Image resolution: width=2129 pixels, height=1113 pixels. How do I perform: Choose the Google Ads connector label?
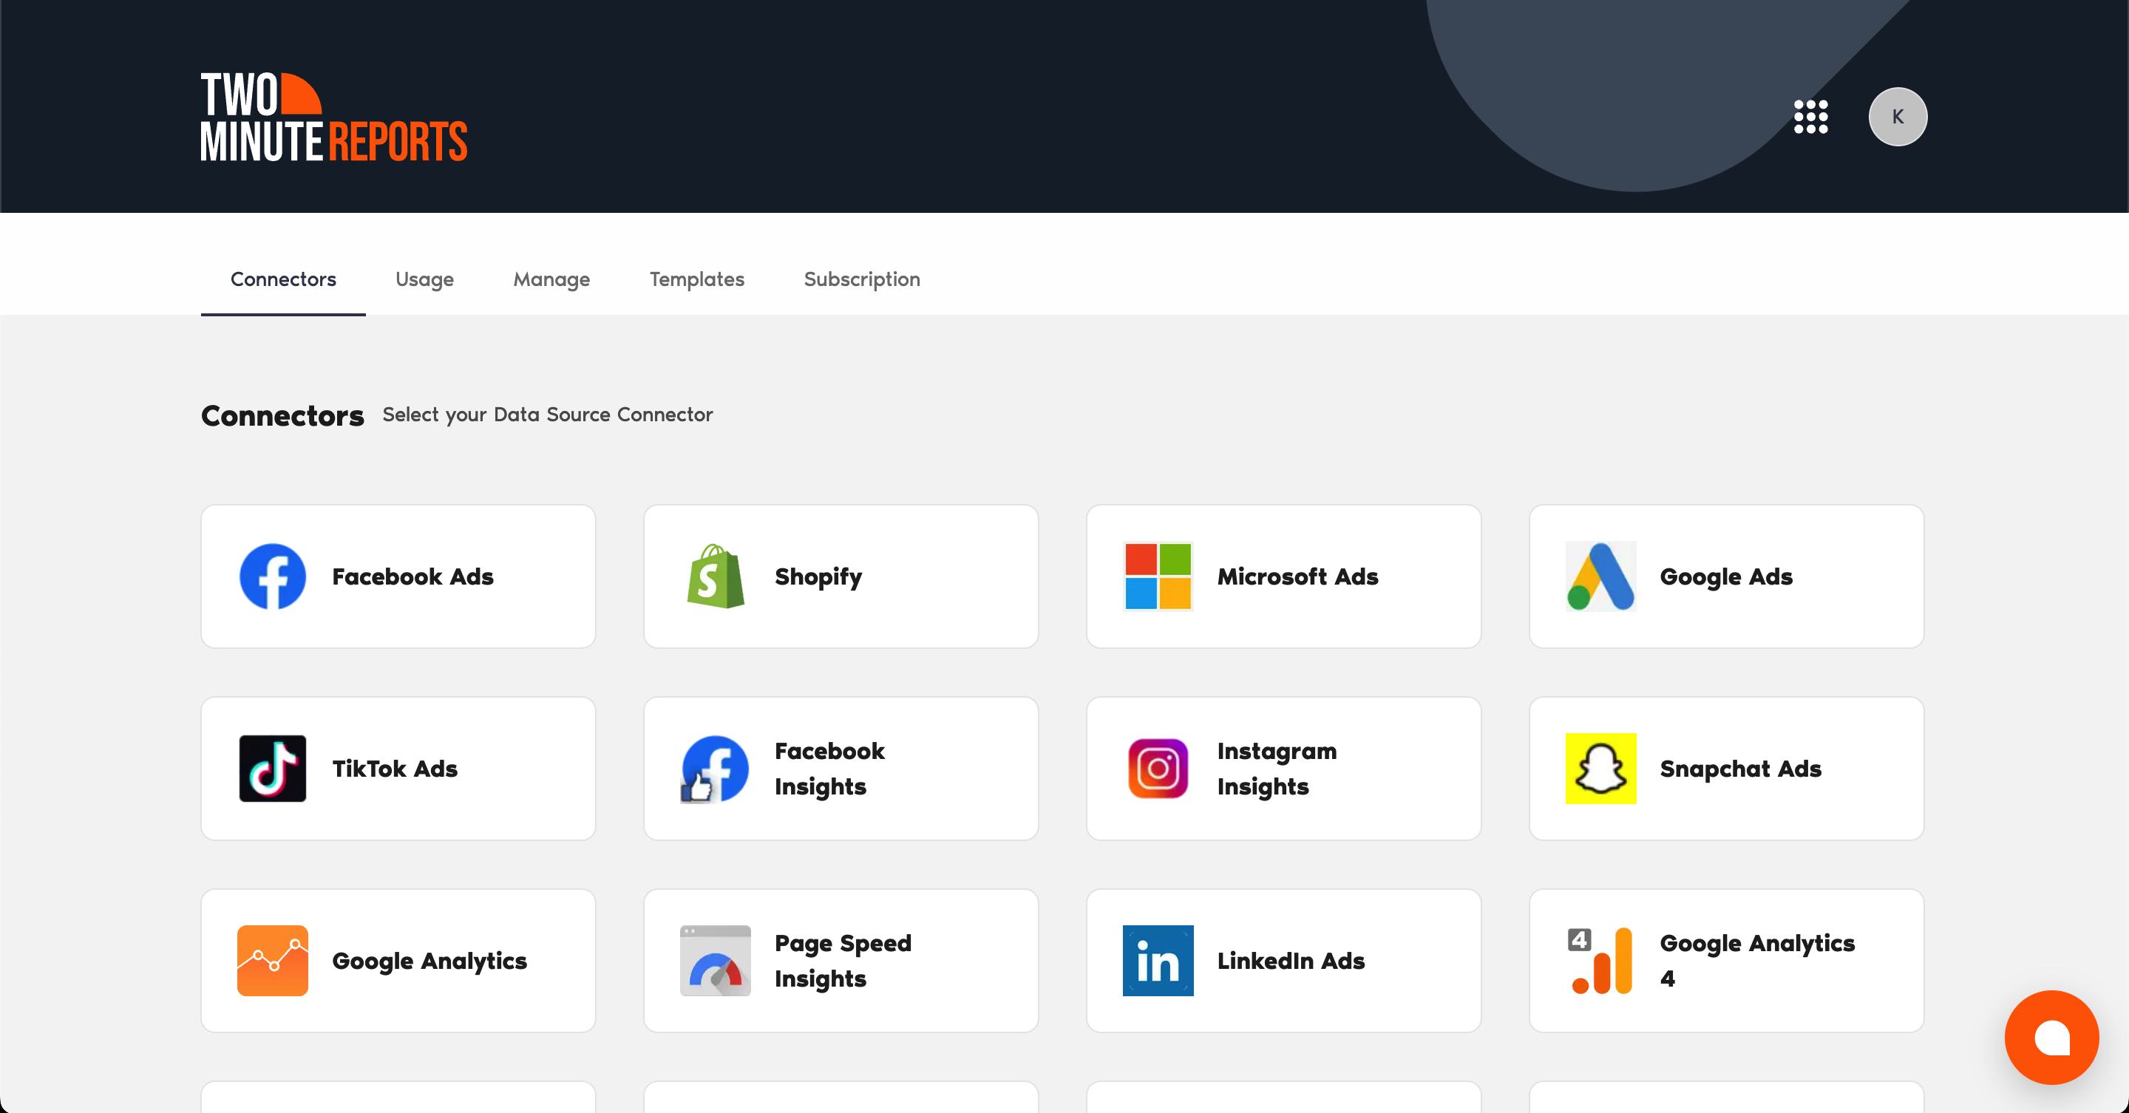pos(1727,576)
